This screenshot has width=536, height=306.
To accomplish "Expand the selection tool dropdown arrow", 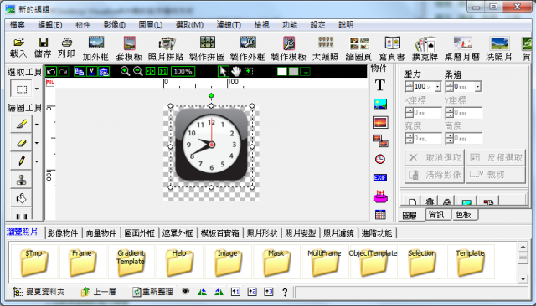I will [37, 89].
